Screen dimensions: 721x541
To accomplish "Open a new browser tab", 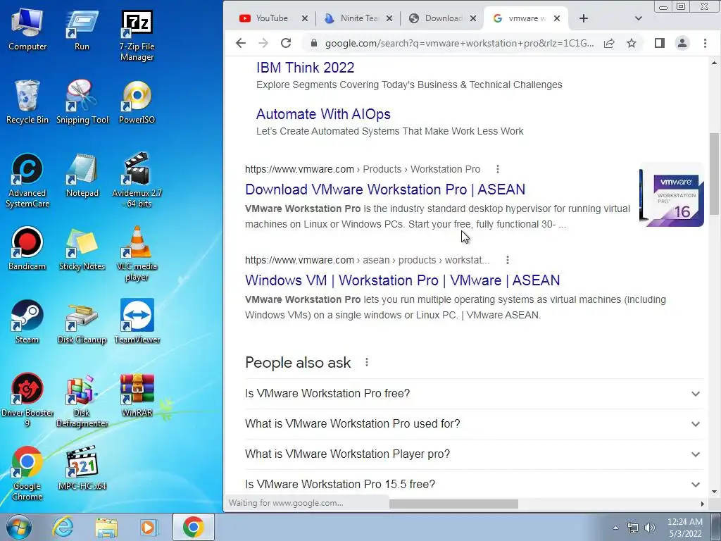I will [x=584, y=18].
